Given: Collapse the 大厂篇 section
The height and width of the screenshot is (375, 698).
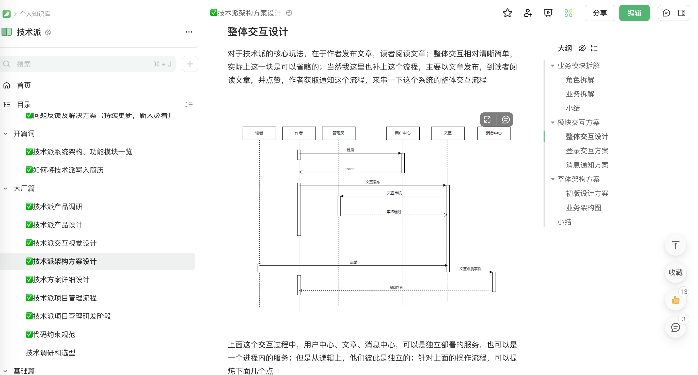Looking at the screenshot, I should click(x=5, y=189).
